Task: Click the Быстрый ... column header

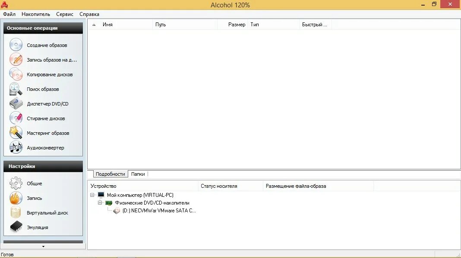Action: point(316,25)
